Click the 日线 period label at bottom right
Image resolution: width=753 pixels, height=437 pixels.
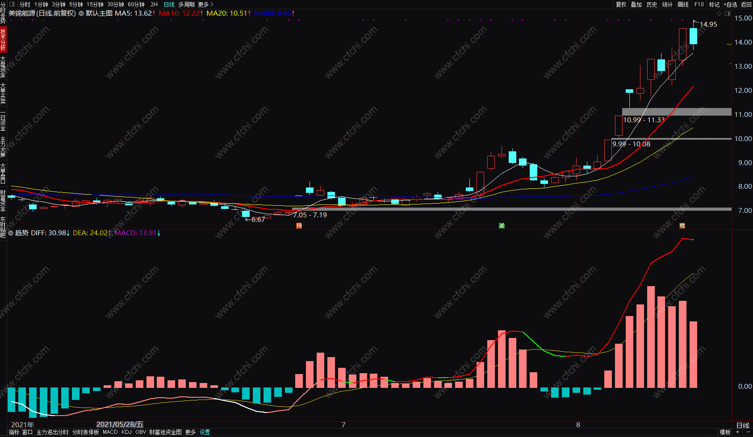tap(743, 425)
